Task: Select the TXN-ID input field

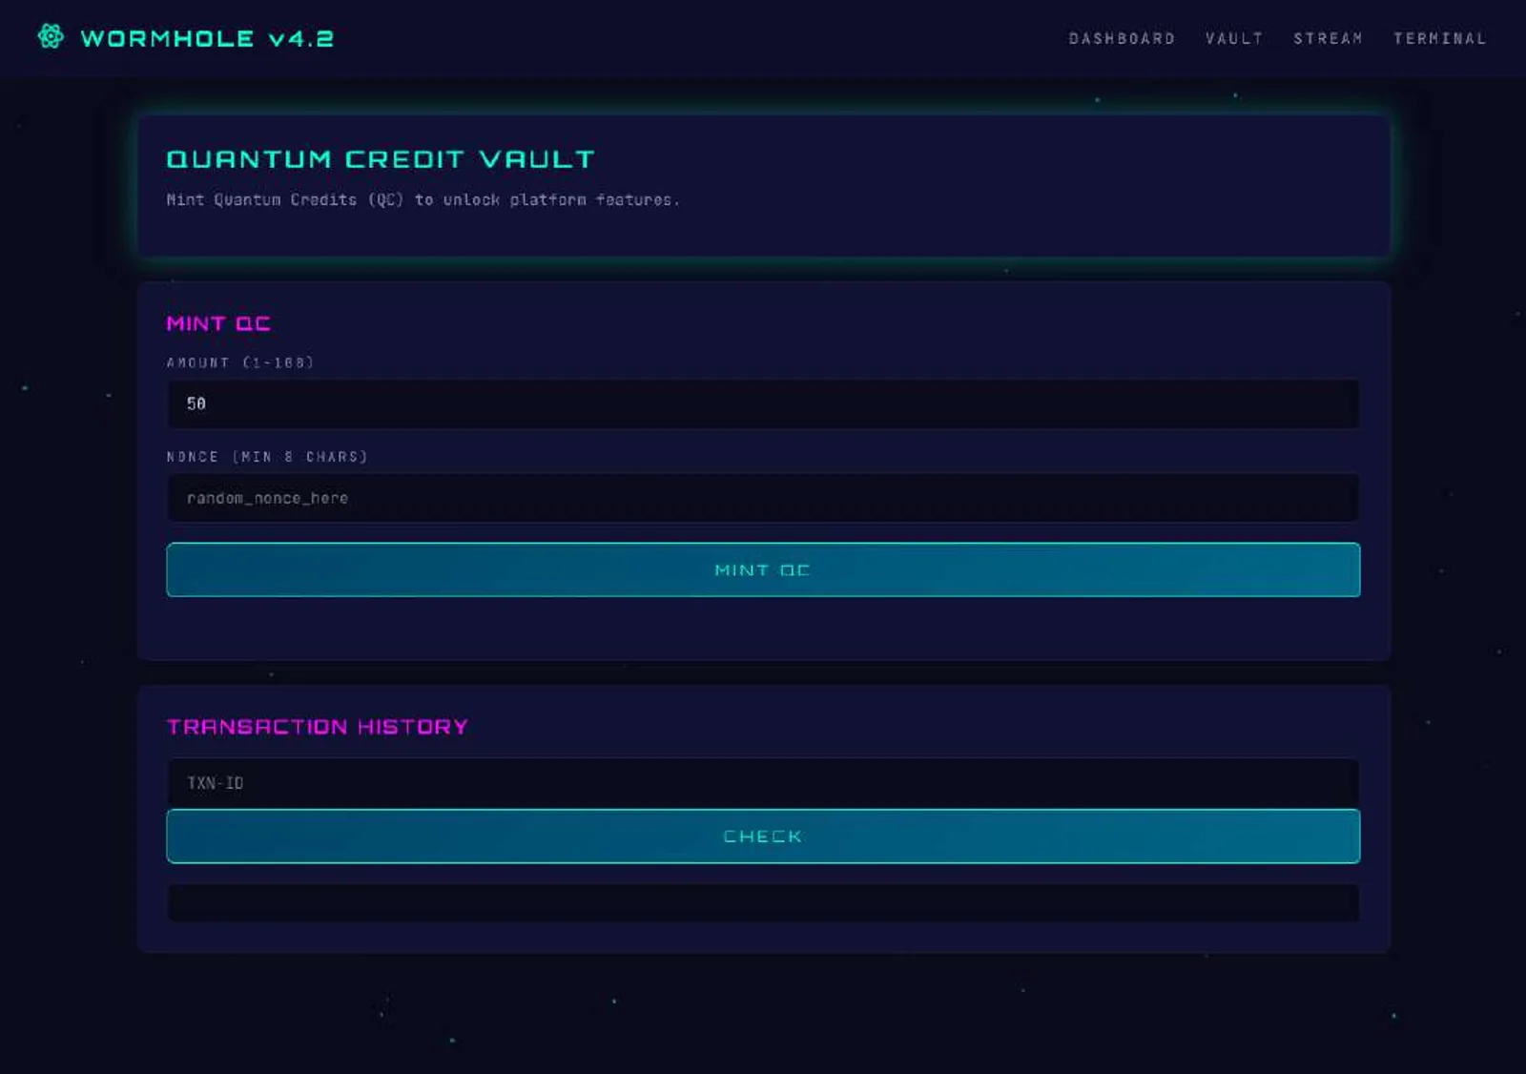Action: tap(763, 782)
